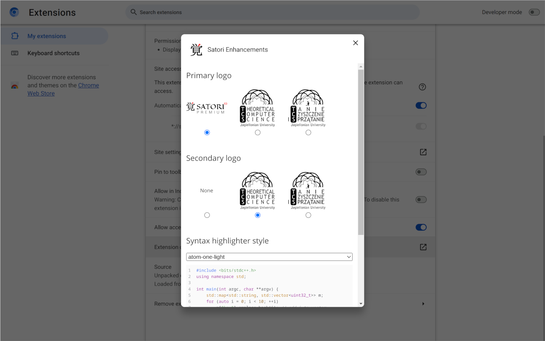Click Tanie Czyszczenie secondary logo image
This screenshot has height=341, width=545.
[x=307, y=191]
